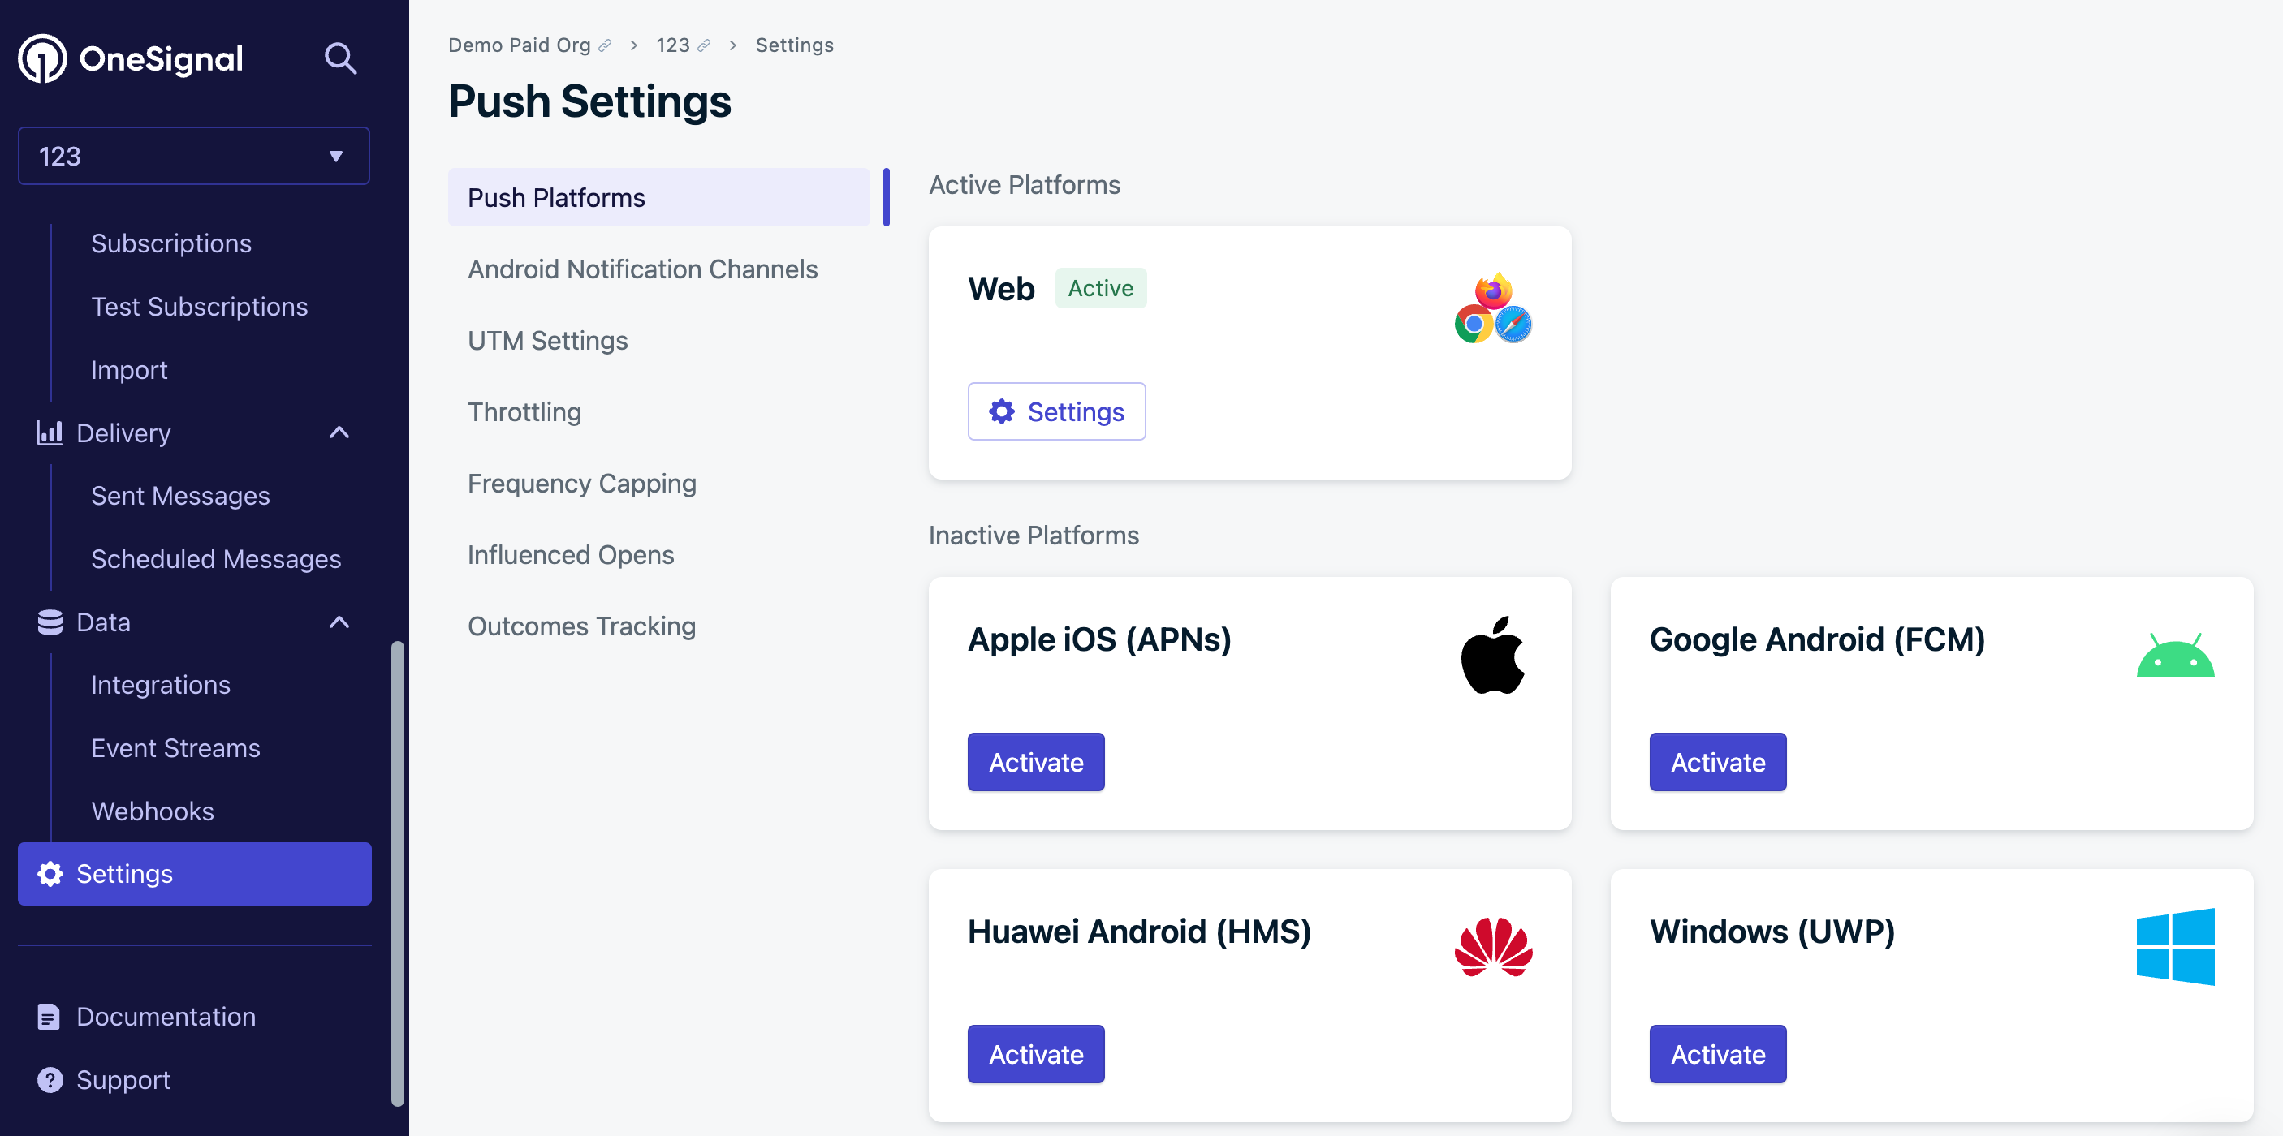Click the sidebar vertical scrollbar
2283x1136 pixels.
tap(398, 873)
